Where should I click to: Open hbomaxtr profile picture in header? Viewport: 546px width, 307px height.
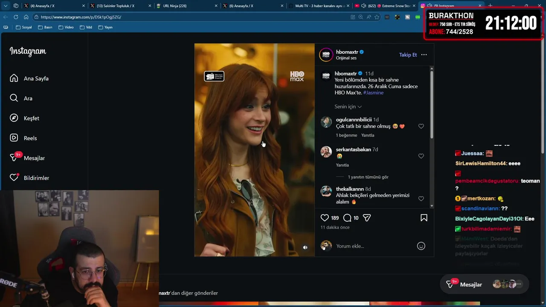[x=326, y=55]
